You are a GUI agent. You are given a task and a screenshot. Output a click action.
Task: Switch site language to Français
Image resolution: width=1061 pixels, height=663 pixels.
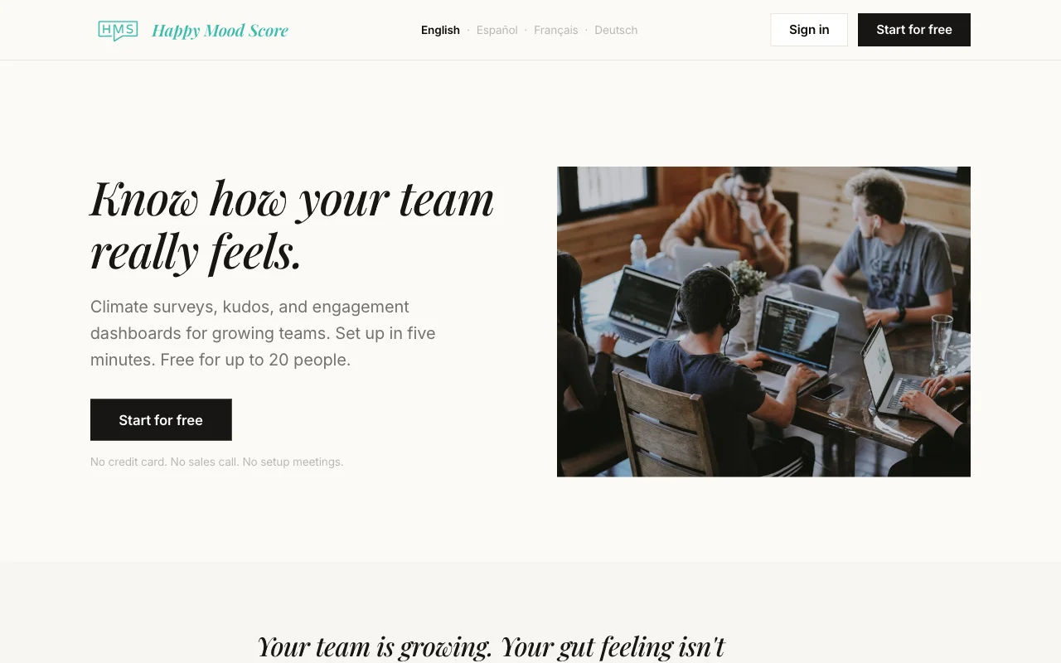tap(555, 30)
